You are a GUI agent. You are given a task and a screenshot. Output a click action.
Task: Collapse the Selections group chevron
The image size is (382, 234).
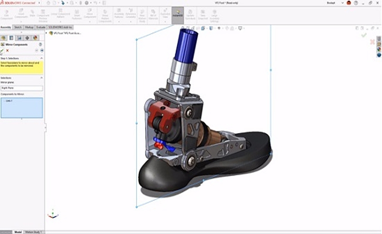coord(42,78)
